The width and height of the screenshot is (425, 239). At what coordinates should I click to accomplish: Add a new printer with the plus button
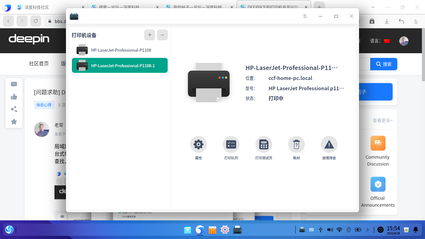click(150, 35)
